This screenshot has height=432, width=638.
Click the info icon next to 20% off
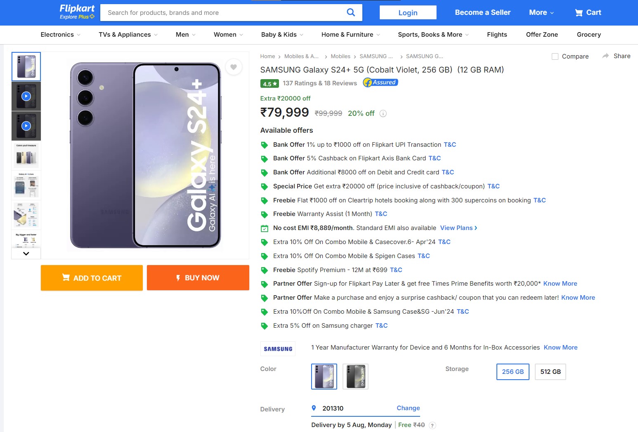pyautogui.click(x=383, y=113)
